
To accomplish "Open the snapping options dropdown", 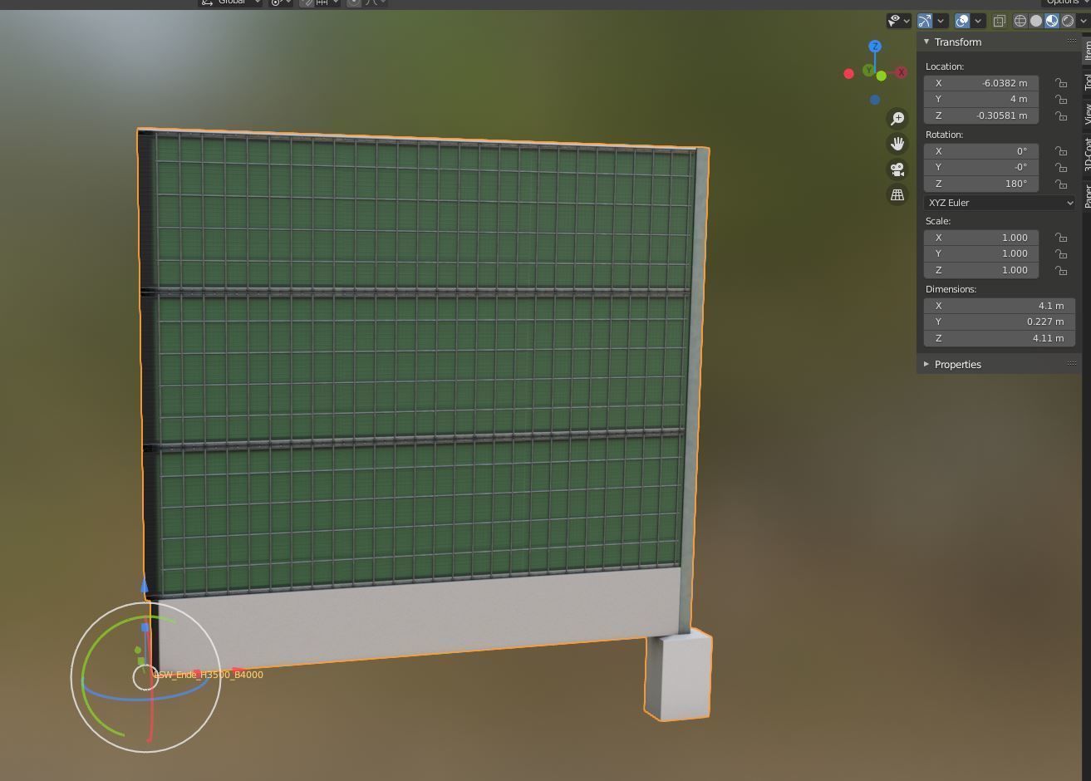I will click(327, 2).
